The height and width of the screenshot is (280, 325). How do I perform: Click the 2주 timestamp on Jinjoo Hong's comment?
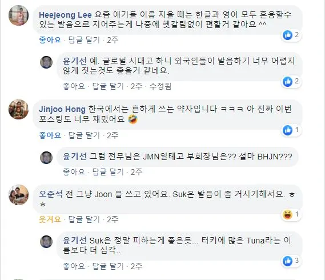pos(113,135)
